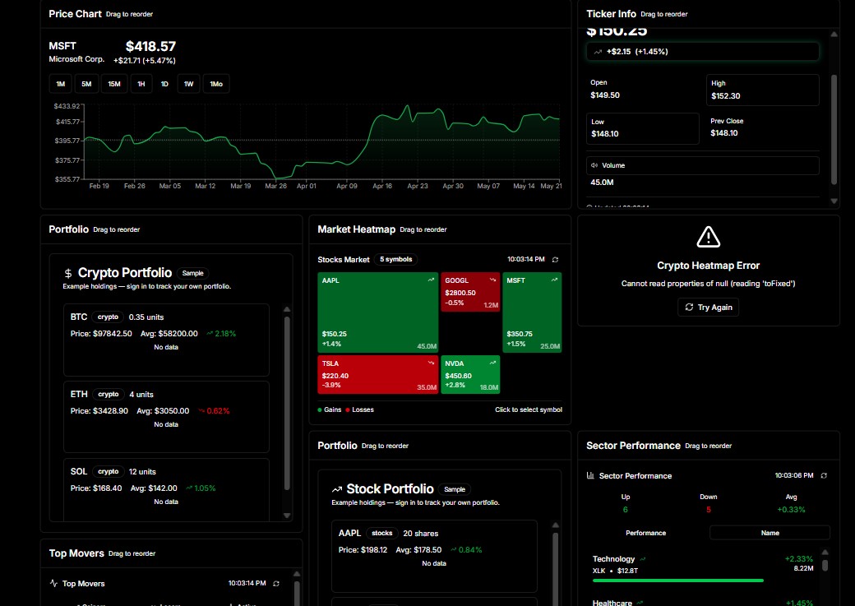Refresh the Sector Performance panel
The width and height of the screenshot is (855, 606).
(x=824, y=475)
